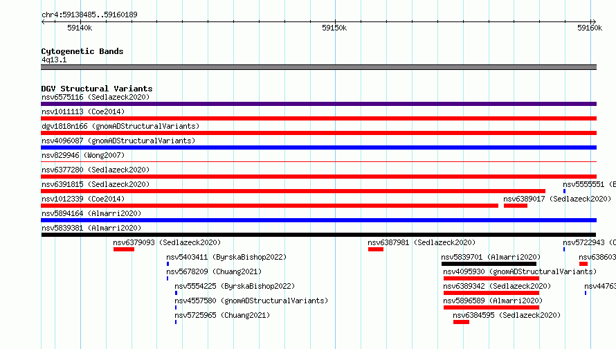The image size is (616, 349).
Task: Click the red dgv1818n166 variant bar
Action: [x=318, y=133]
